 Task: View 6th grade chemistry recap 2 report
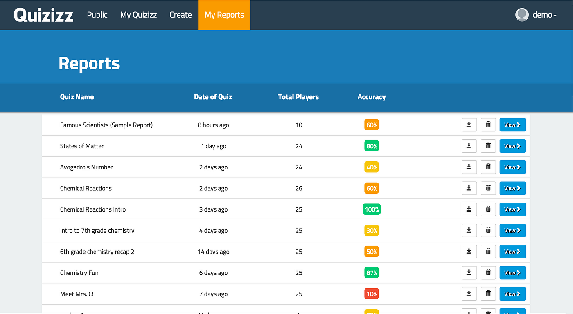pyautogui.click(x=512, y=252)
